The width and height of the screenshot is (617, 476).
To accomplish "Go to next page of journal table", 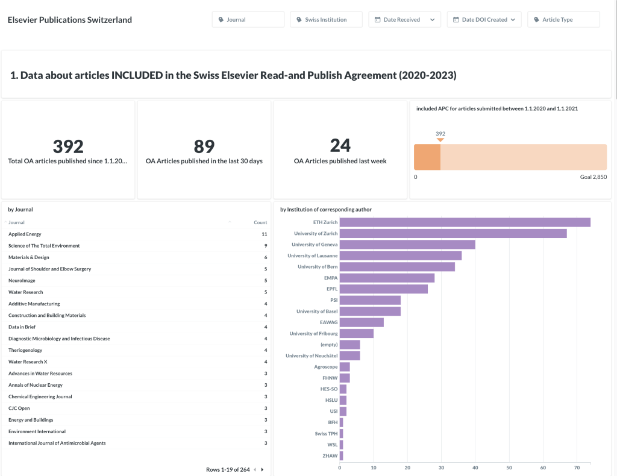I will pyautogui.click(x=262, y=469).
